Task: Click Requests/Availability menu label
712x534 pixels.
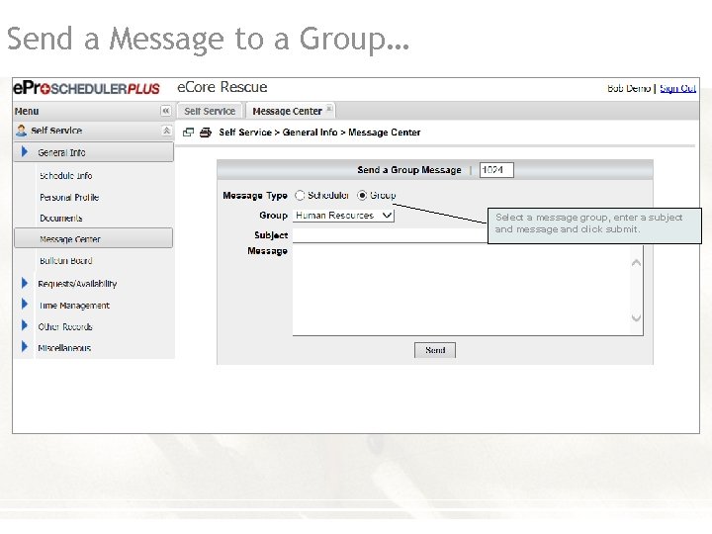Action: (x=77, y=284)
